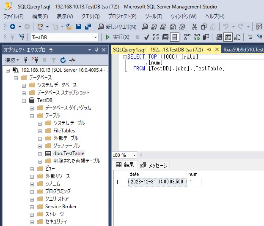Open the クエリ(Q) menu
264x226 pixels.
(91, 16)
